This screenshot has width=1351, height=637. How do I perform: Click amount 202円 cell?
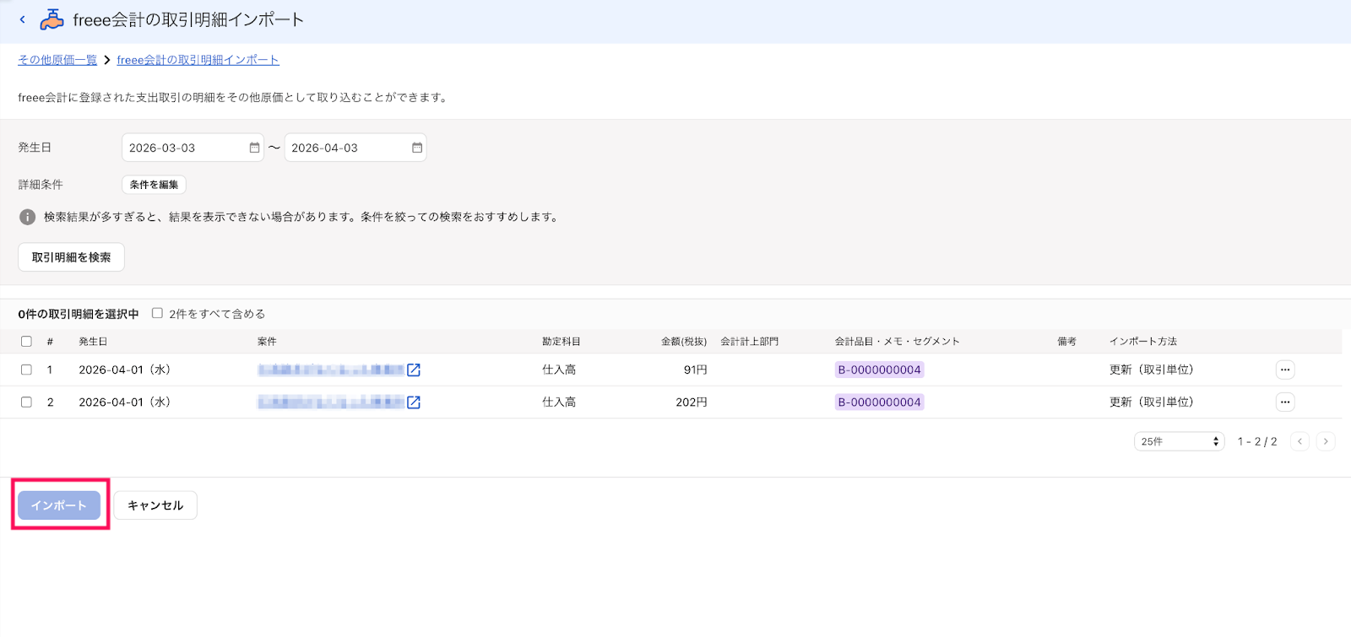pos(691,402)
